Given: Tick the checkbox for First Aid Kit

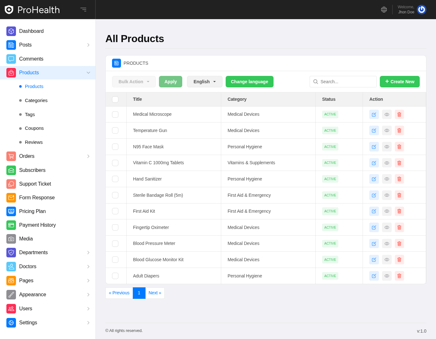Looking at the screenshot, I should click(x=115, y=211).
